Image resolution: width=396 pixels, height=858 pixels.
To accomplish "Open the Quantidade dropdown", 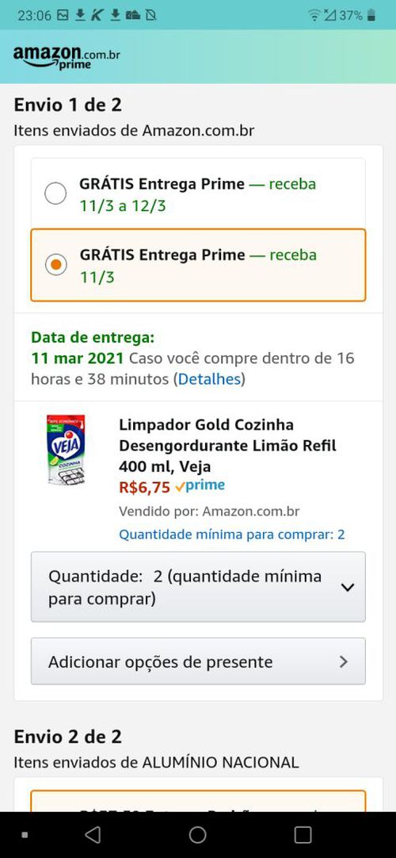I will [x=198, y=587].
